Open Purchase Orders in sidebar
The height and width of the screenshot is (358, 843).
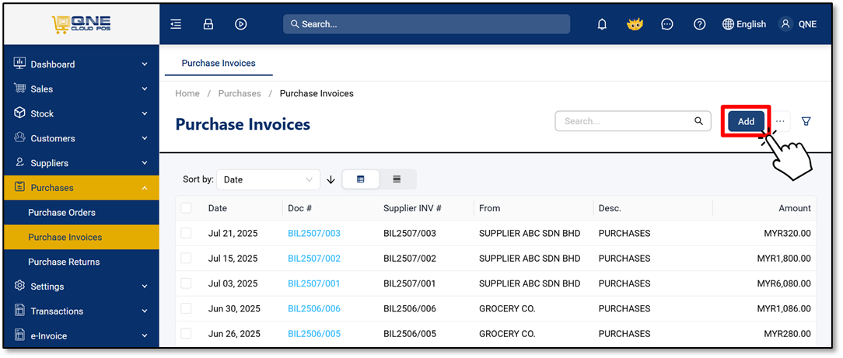[81, 213]
